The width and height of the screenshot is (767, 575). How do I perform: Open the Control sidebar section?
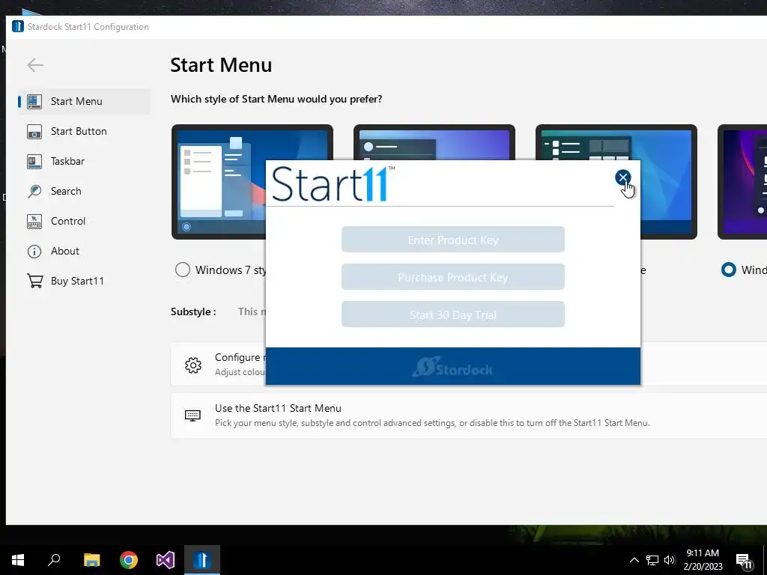point(84,221)
